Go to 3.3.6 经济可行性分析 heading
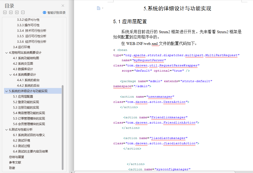Viewport: 253px width, 173px height. coord(31,41)
